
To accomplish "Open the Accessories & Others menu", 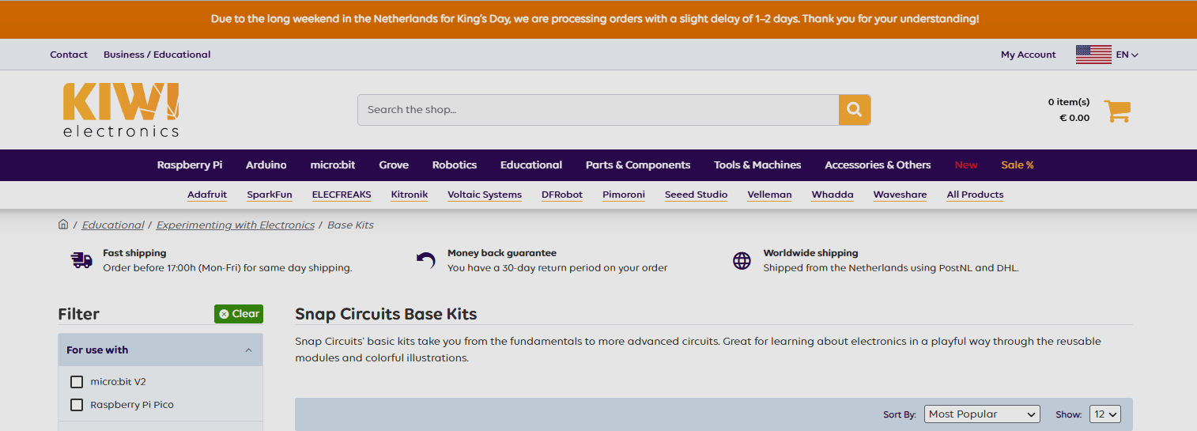I will point(878,165).
